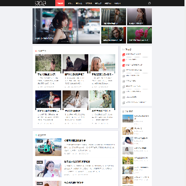Open the beach photo item in the right sidebar

[x=128, y=118]
